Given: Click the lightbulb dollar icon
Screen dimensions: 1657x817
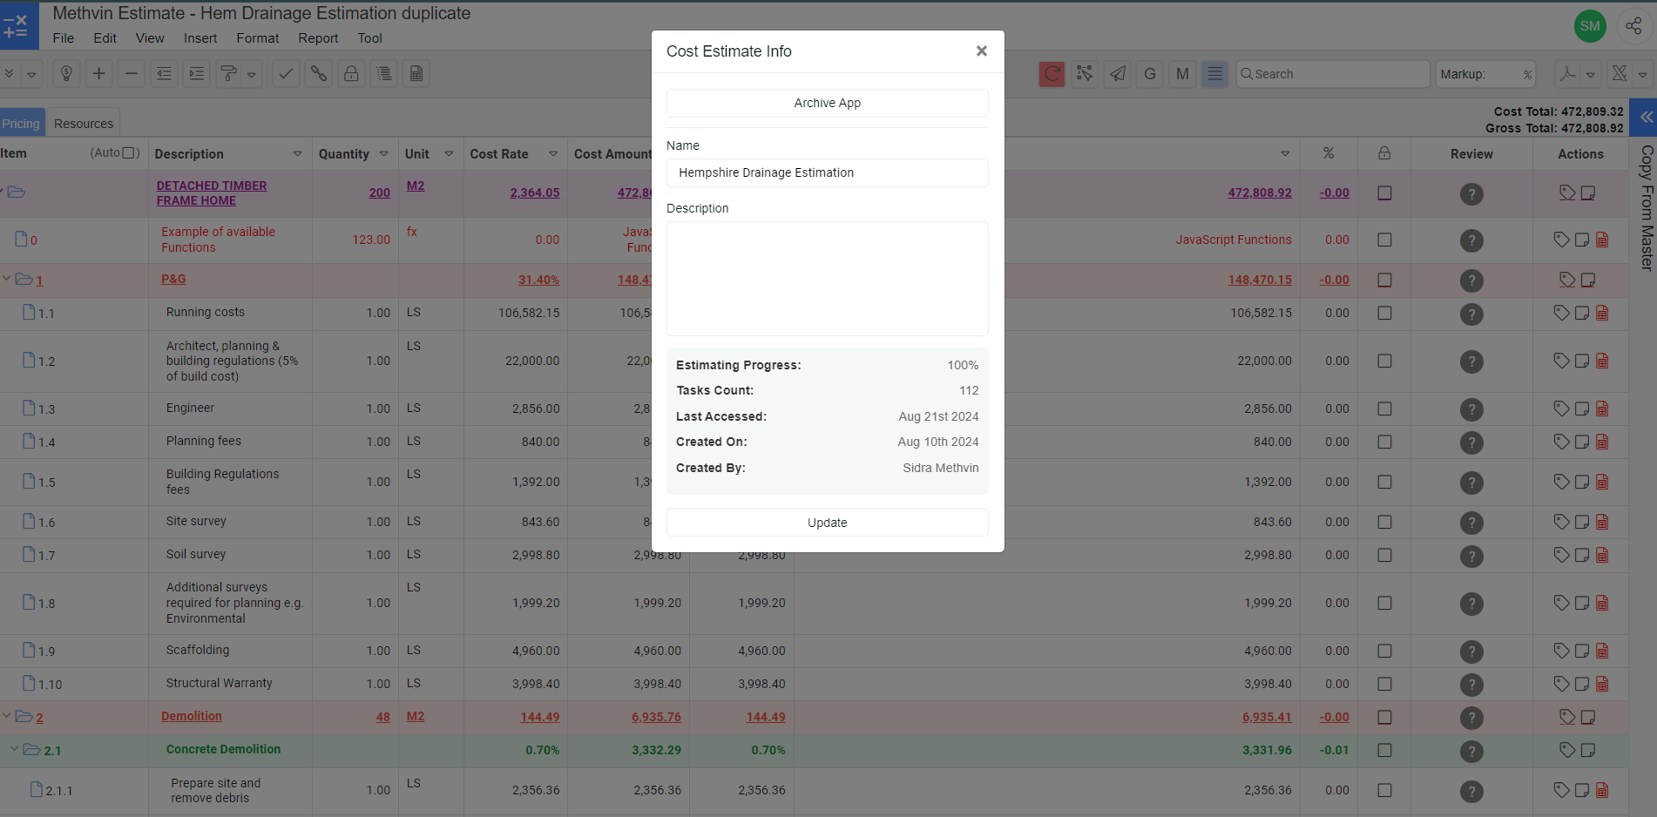Looking at the screenshot, I should 66,74.
